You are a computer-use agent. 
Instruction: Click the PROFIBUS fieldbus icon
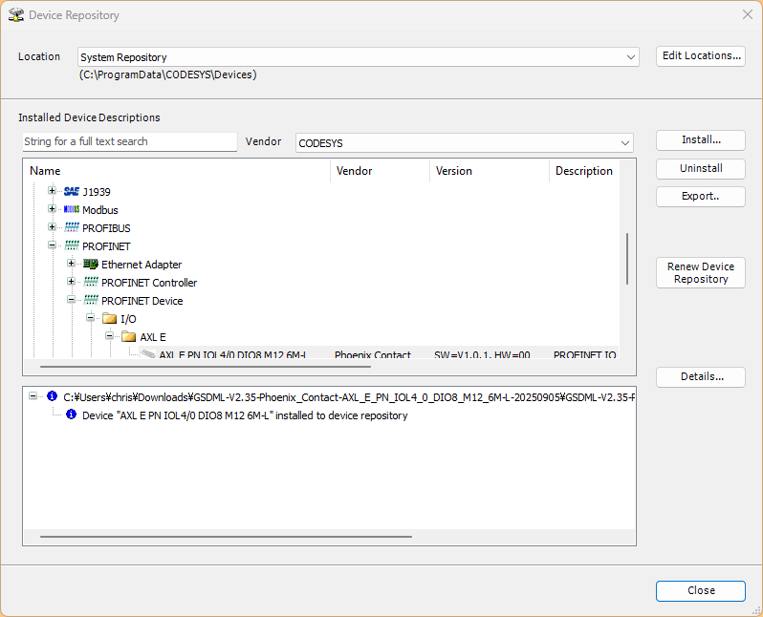(x=71, y=228)
